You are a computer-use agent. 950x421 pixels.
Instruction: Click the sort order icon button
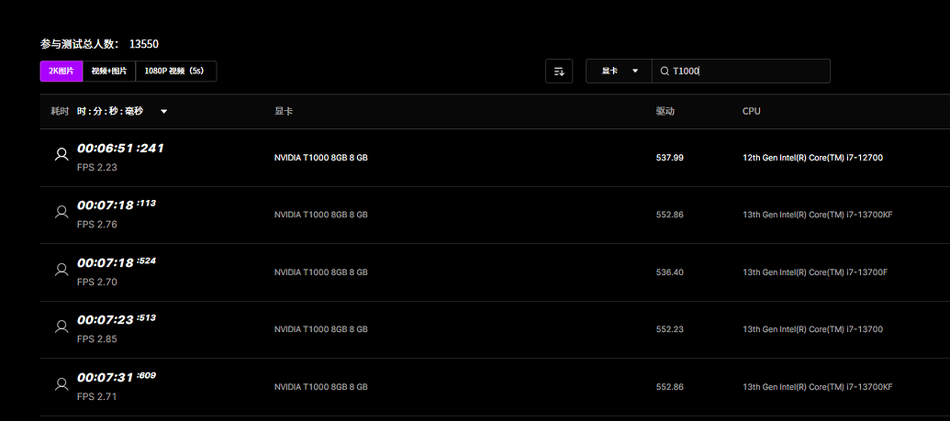click(x=558, y=72)
